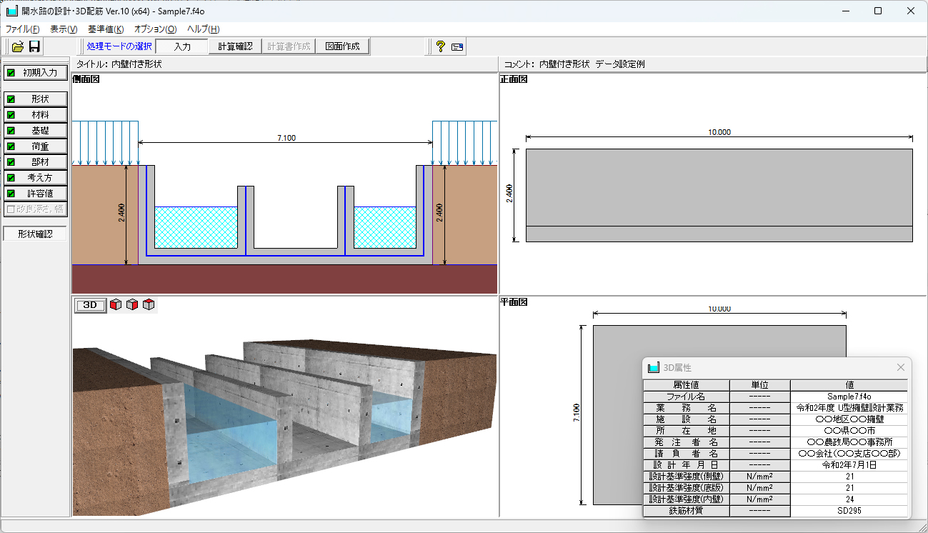The image size is (928, 533).
Task: Click the 値 column header in 3D属性
Action: pos(849,385)
